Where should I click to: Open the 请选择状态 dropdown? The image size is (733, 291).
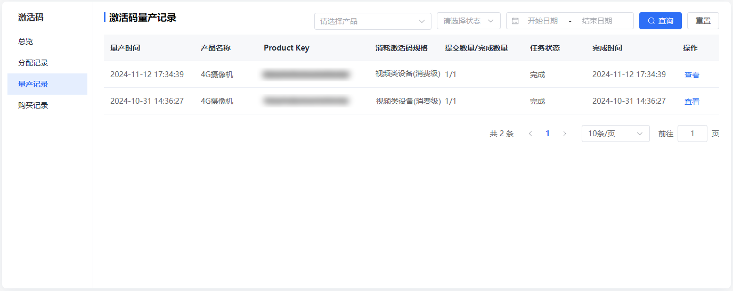(469, 21)
